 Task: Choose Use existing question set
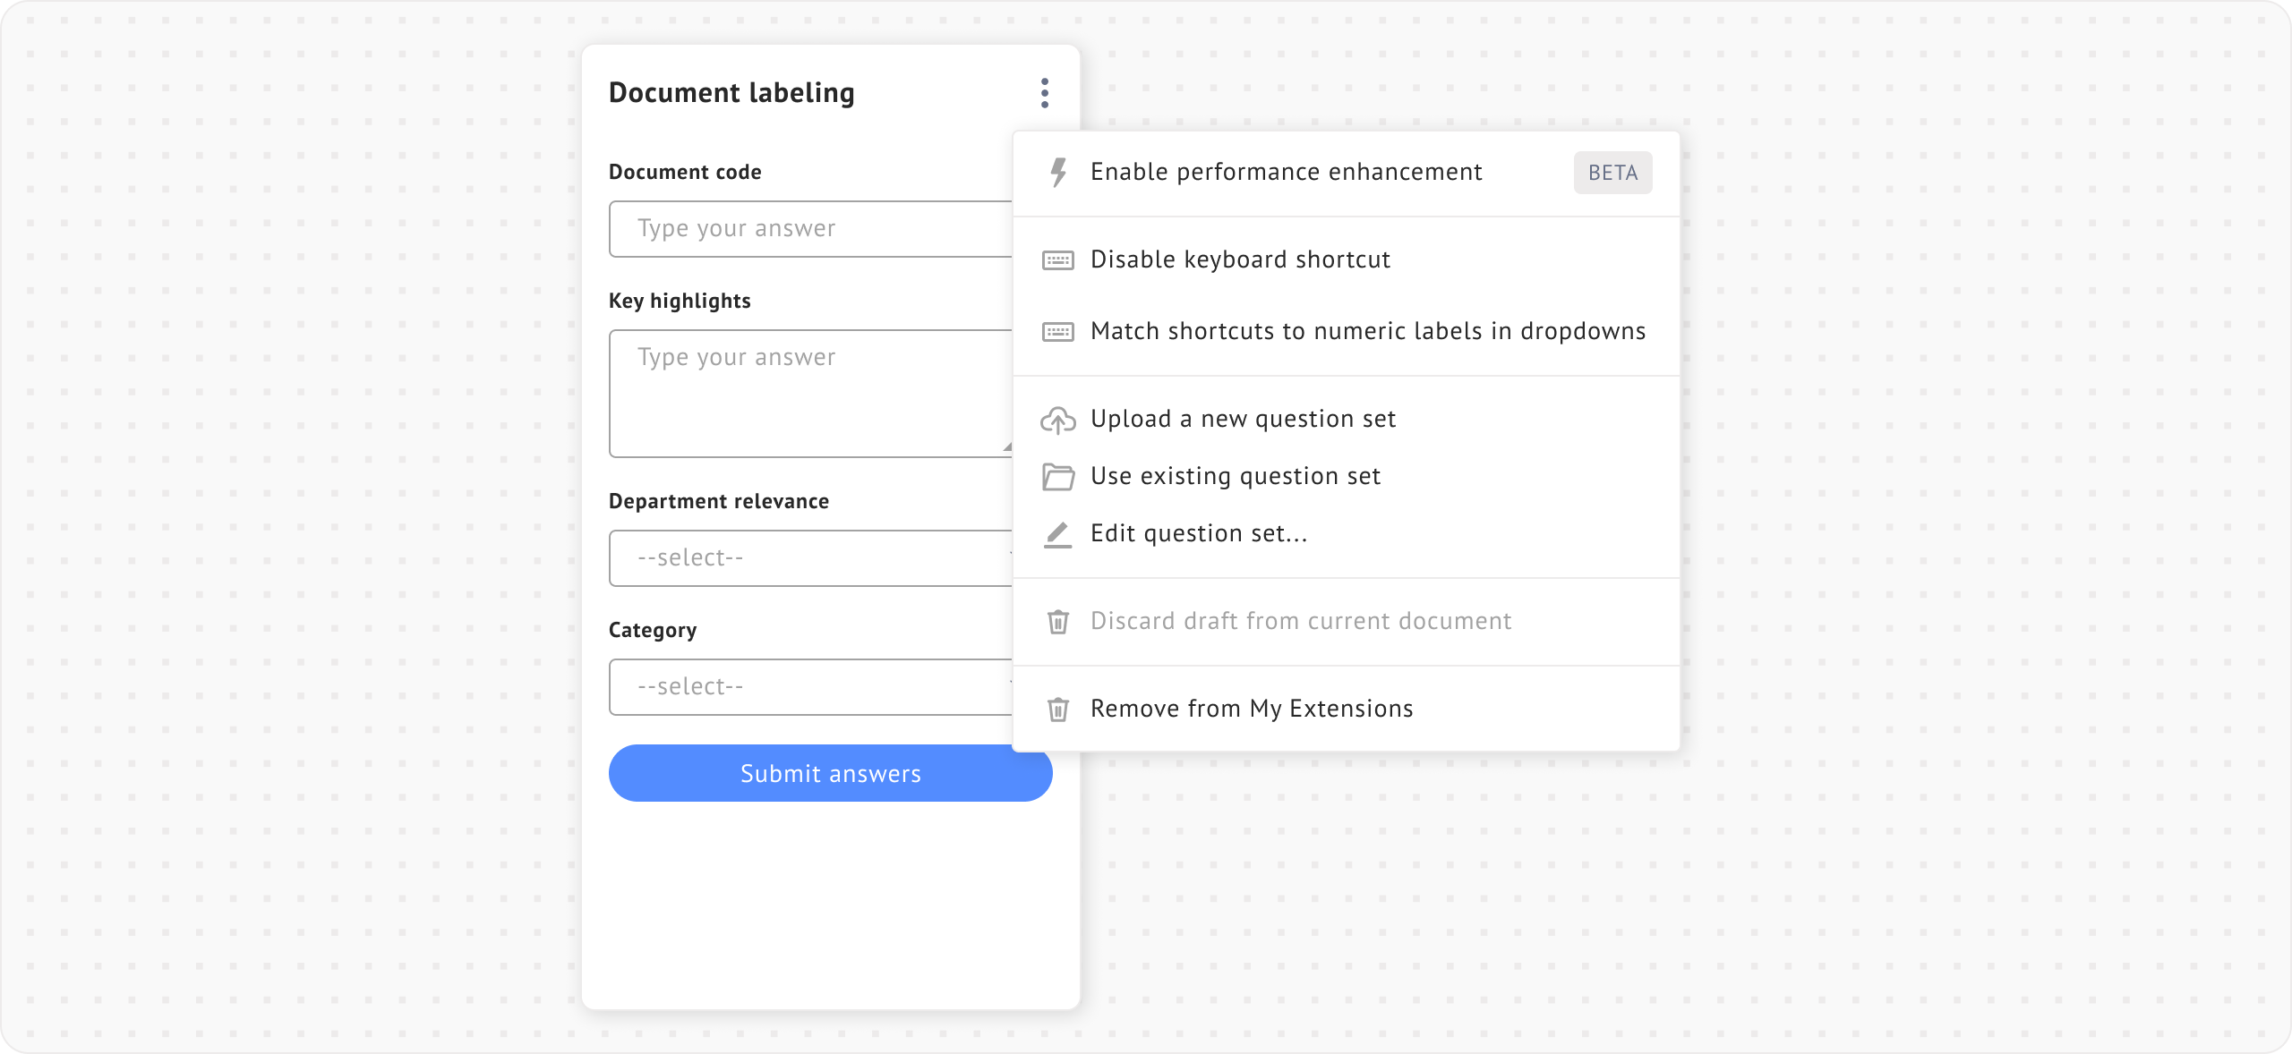tap(1236, 477)
